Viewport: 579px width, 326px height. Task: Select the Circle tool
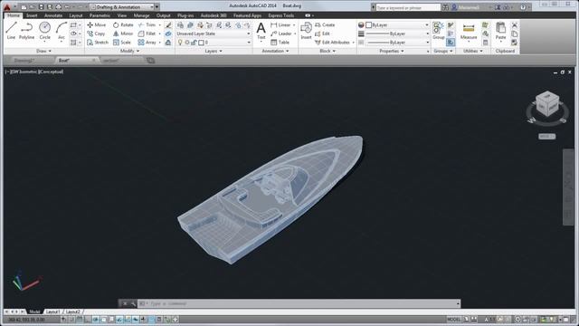[44, 31]
